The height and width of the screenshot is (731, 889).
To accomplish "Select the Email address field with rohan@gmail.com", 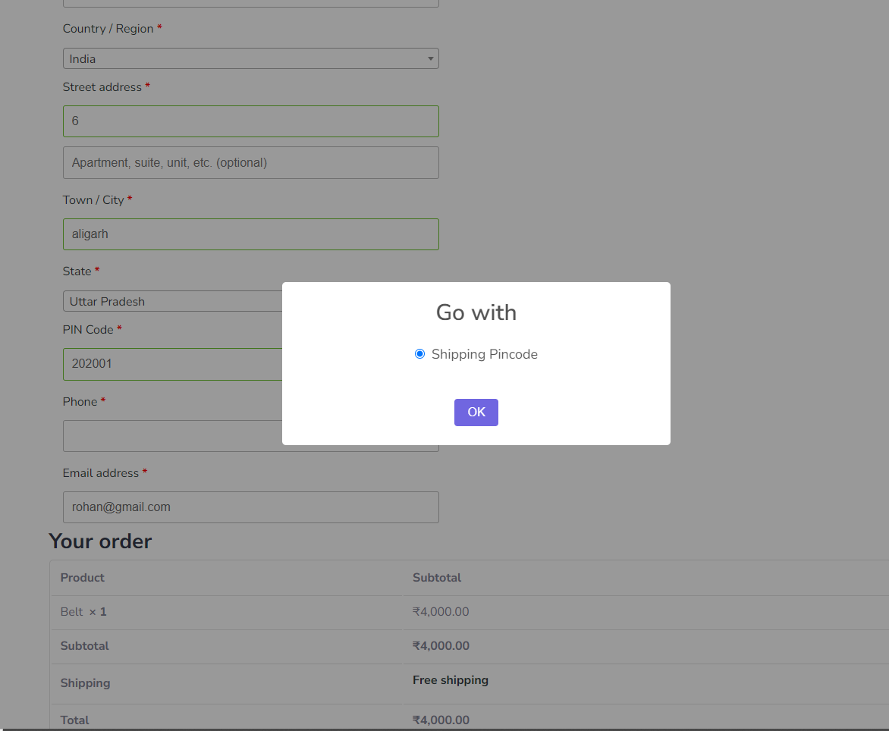I will pyautogui.click(x=250, y=507).
